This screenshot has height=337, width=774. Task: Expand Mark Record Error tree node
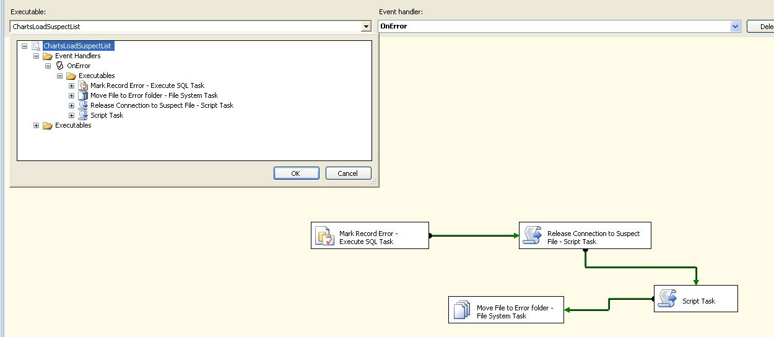pos(71,85)
